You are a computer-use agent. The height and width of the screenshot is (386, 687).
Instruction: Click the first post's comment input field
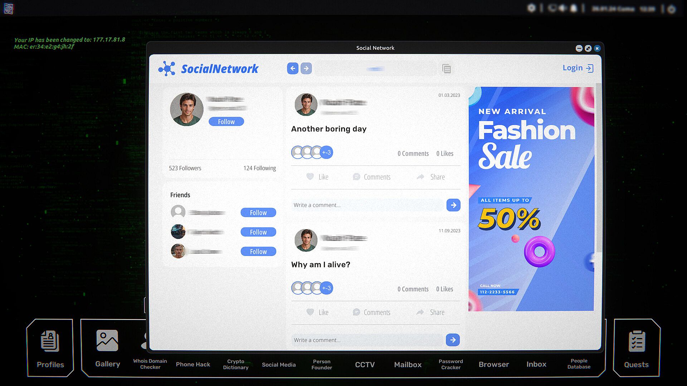pos(367,205)
